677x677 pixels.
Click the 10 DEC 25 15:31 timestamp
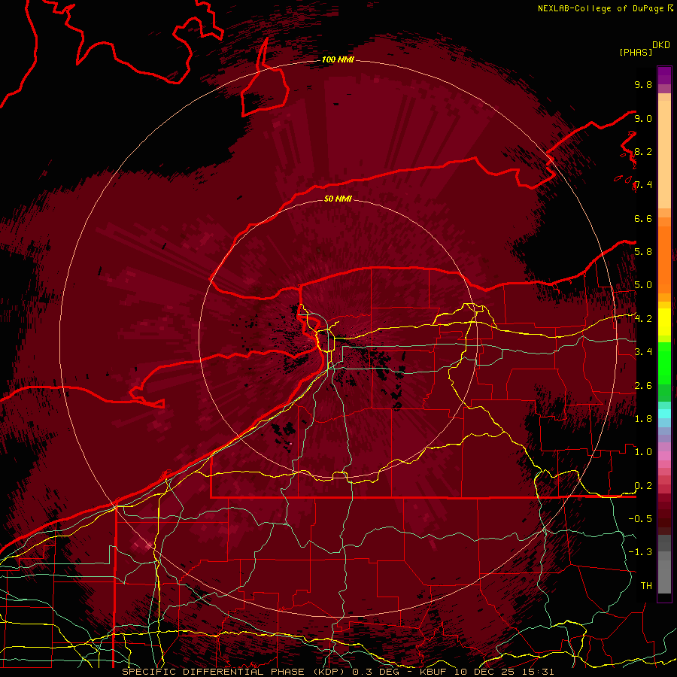click(x=504, y=672)
